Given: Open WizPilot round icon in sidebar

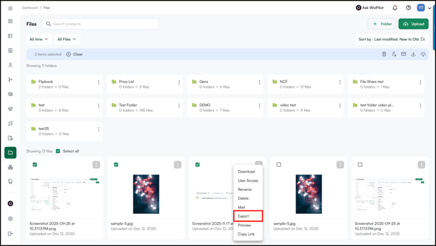Looking at the screenshot, I should click(10, 204).
